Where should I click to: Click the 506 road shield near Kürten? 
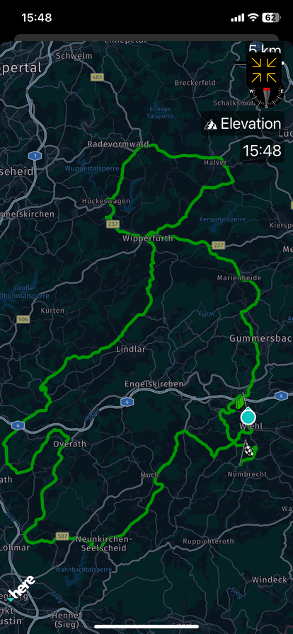(23, 319)
